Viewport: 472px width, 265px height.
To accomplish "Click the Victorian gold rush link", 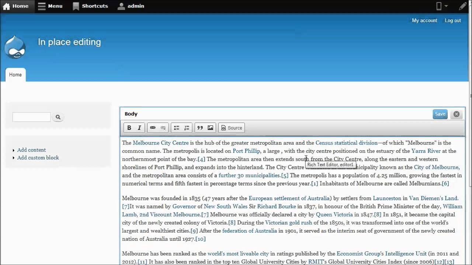I will (289, 222).
